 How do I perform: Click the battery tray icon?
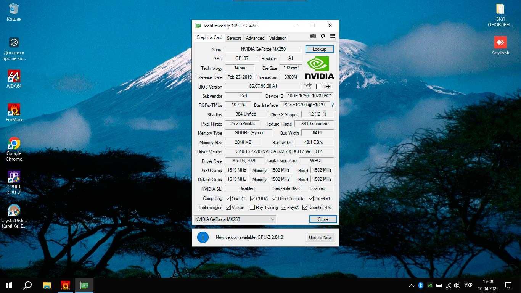439,285
